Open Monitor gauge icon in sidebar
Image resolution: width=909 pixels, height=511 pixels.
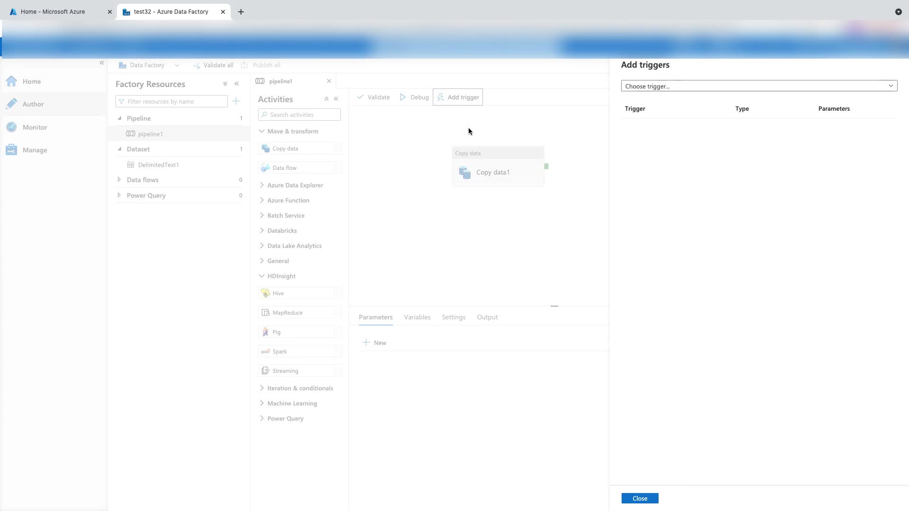pyautogui.click(x=12, y=127)
